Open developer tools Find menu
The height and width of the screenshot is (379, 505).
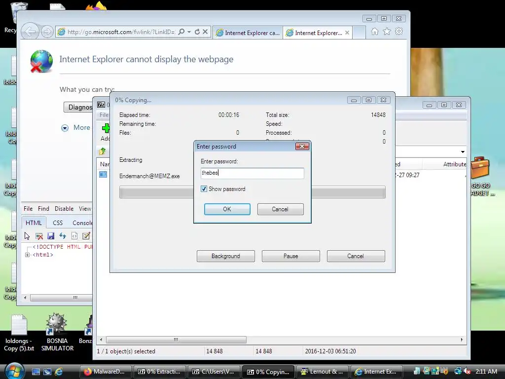coord(43,209)
